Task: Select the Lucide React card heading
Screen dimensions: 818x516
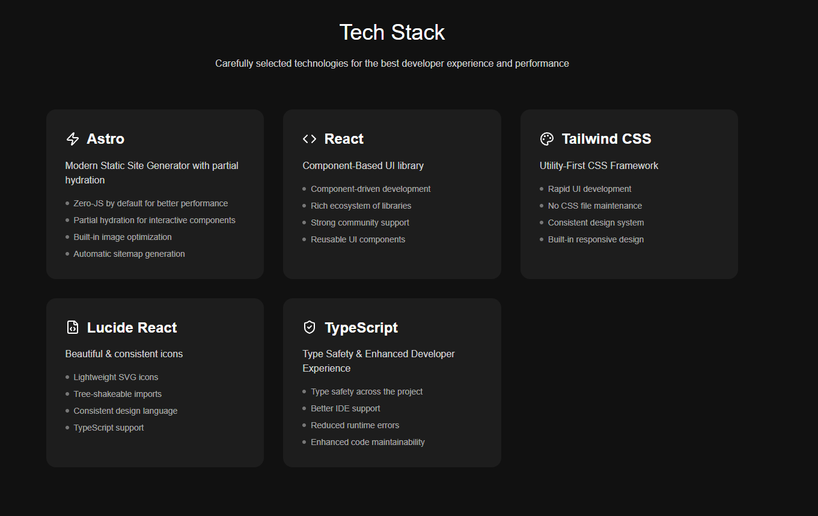Action: pyautogui.click(x=132, y=328)
